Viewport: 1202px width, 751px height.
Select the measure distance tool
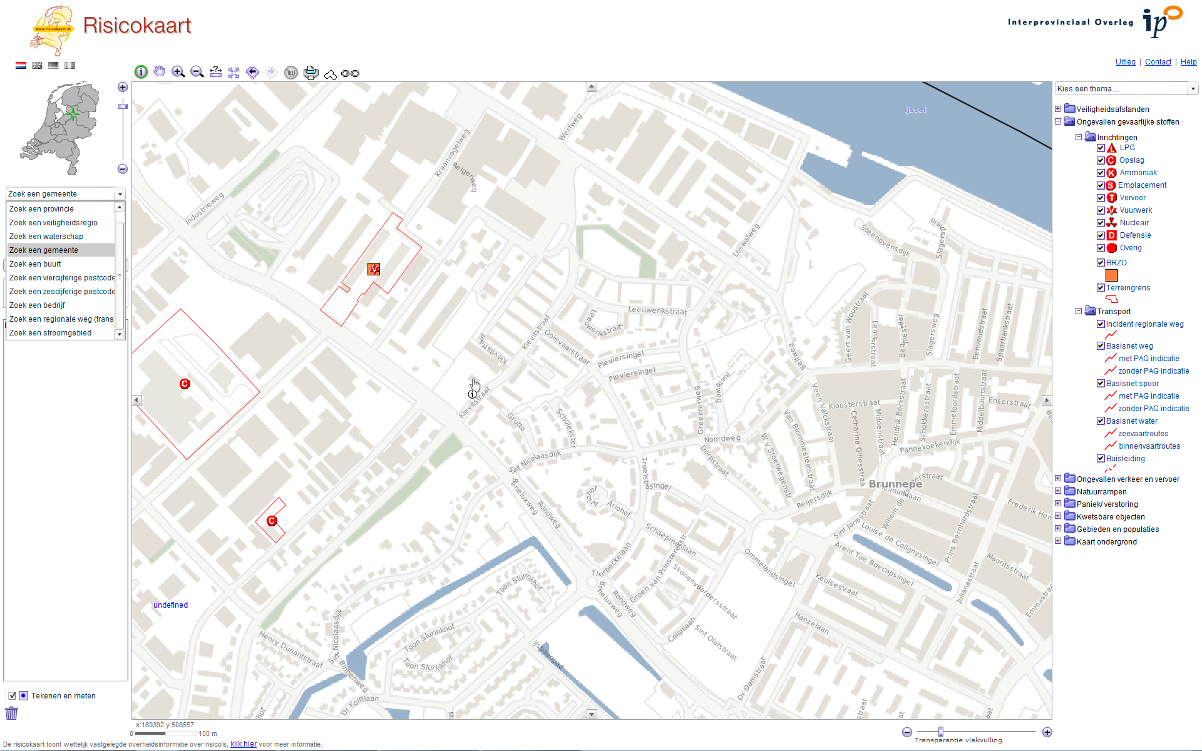[x=216, y=72]
